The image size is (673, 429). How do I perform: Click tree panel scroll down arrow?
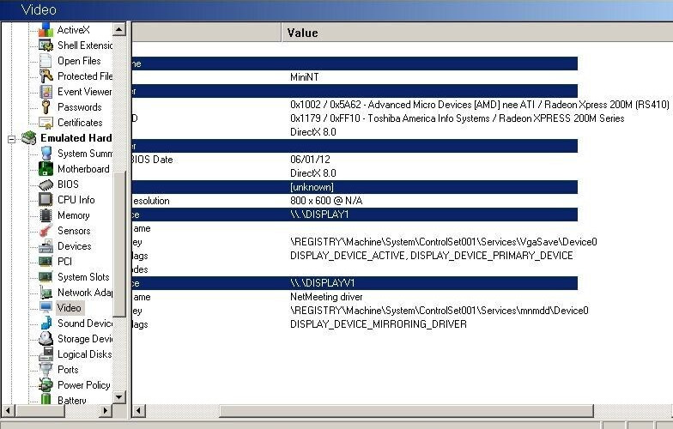click(118, 397)
